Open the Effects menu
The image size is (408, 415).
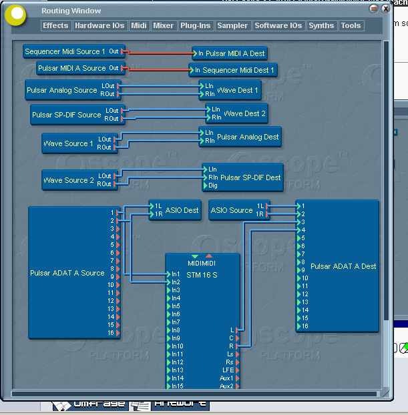[55, 25]
